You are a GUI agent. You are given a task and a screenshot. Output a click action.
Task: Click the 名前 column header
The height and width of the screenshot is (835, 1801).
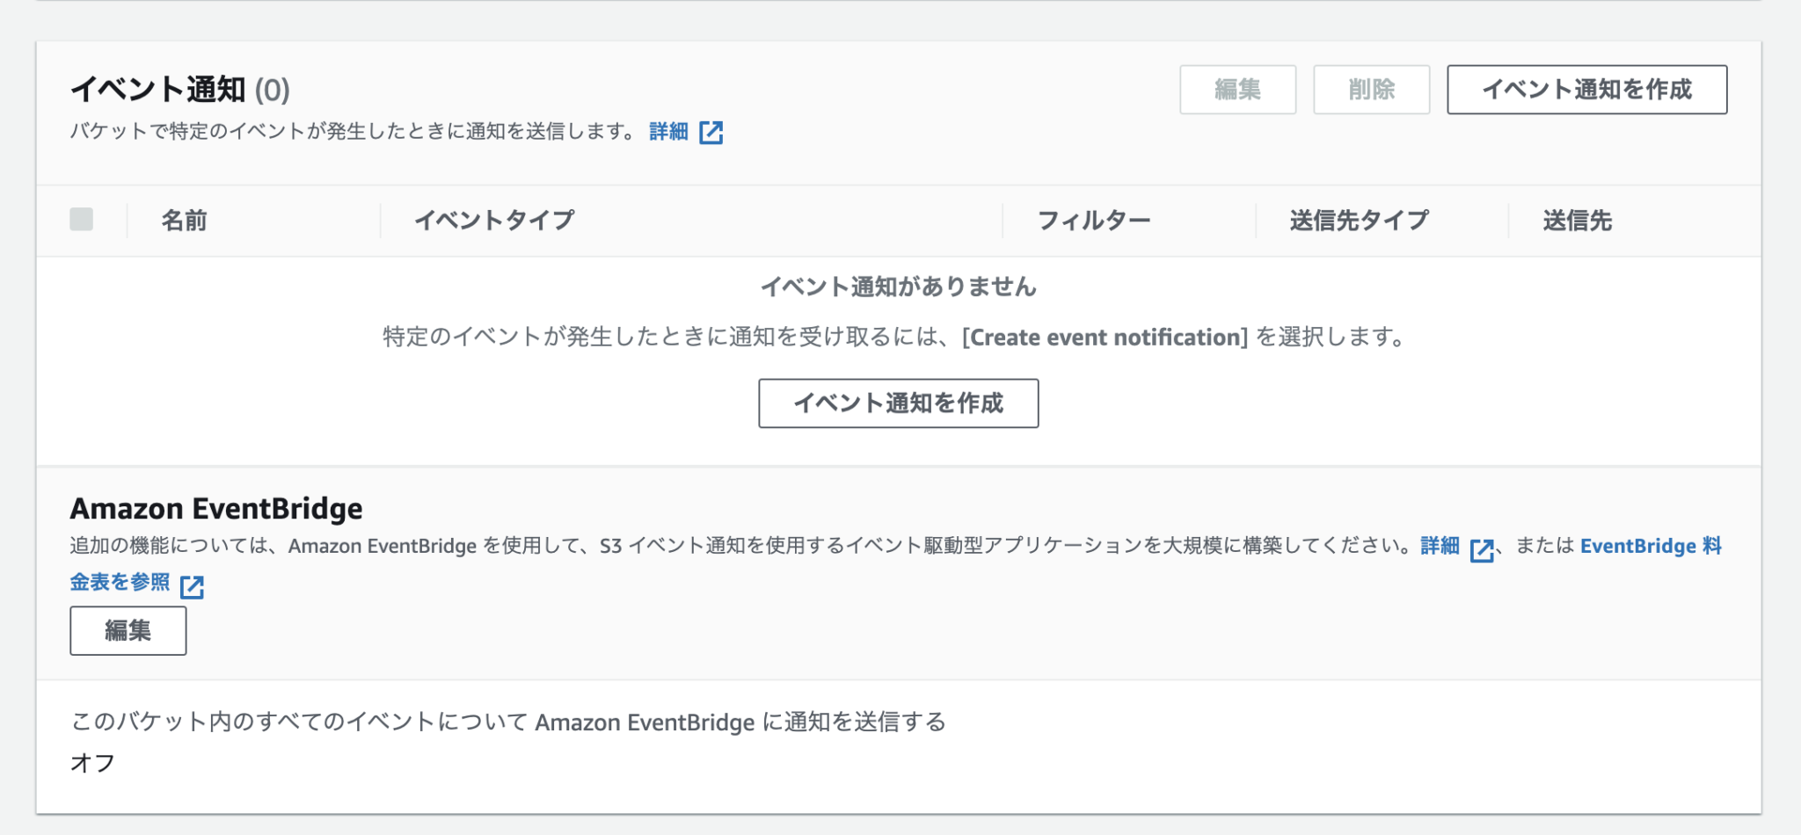click(x=183, y=220)
